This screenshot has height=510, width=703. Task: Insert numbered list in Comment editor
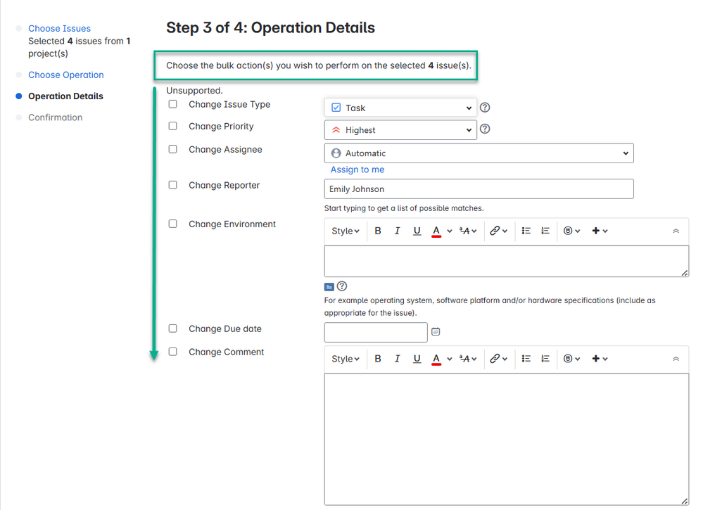(545, 359)
